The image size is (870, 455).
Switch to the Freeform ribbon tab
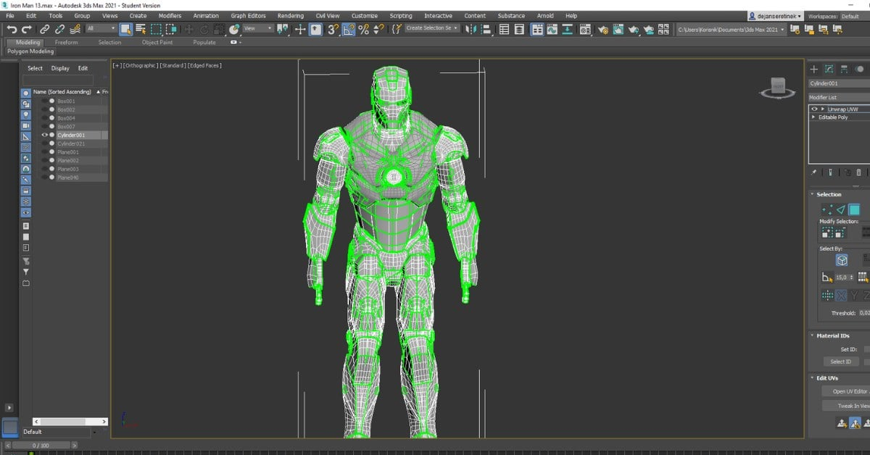[67, 42]
